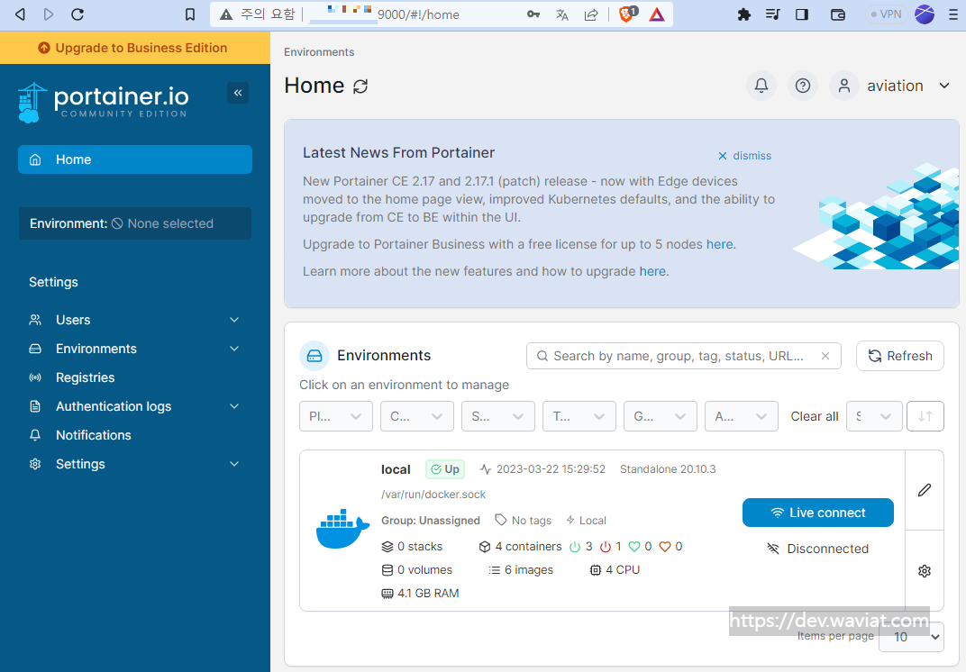Open Brave Rewards triangle icon
The width and height of the screenshot is (966, 672).
657,14
